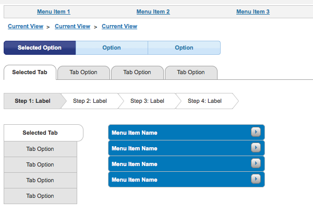Image resolution: width=313 pixels, height=213 pixels.
Task: Open Menu Item 2 in top navigation
Action: coord(153,11)
